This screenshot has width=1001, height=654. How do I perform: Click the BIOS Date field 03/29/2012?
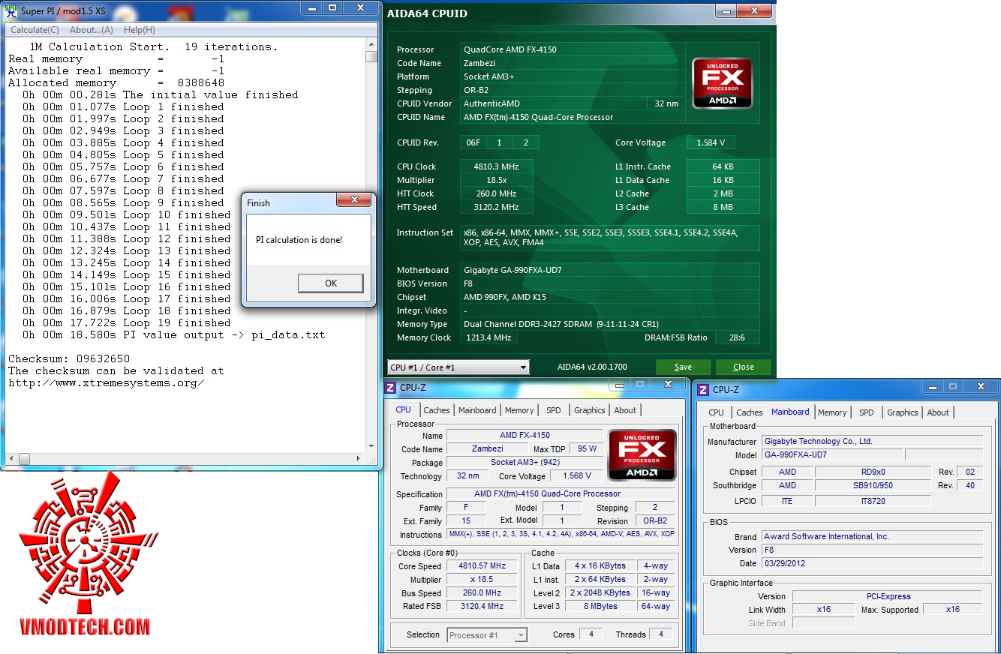(x=872, y=564)
